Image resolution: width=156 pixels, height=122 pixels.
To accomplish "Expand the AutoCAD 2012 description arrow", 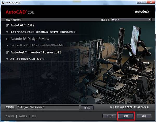I will [x=7, y=32].
